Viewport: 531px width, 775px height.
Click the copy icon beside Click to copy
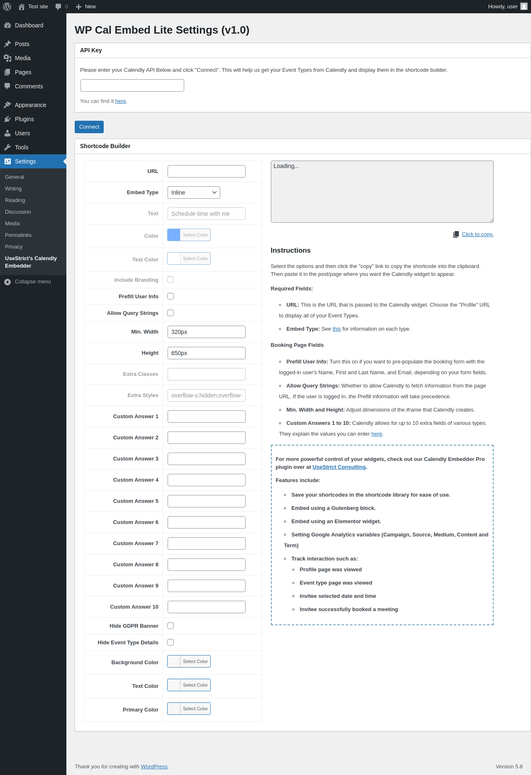click(x=456, y=234)
